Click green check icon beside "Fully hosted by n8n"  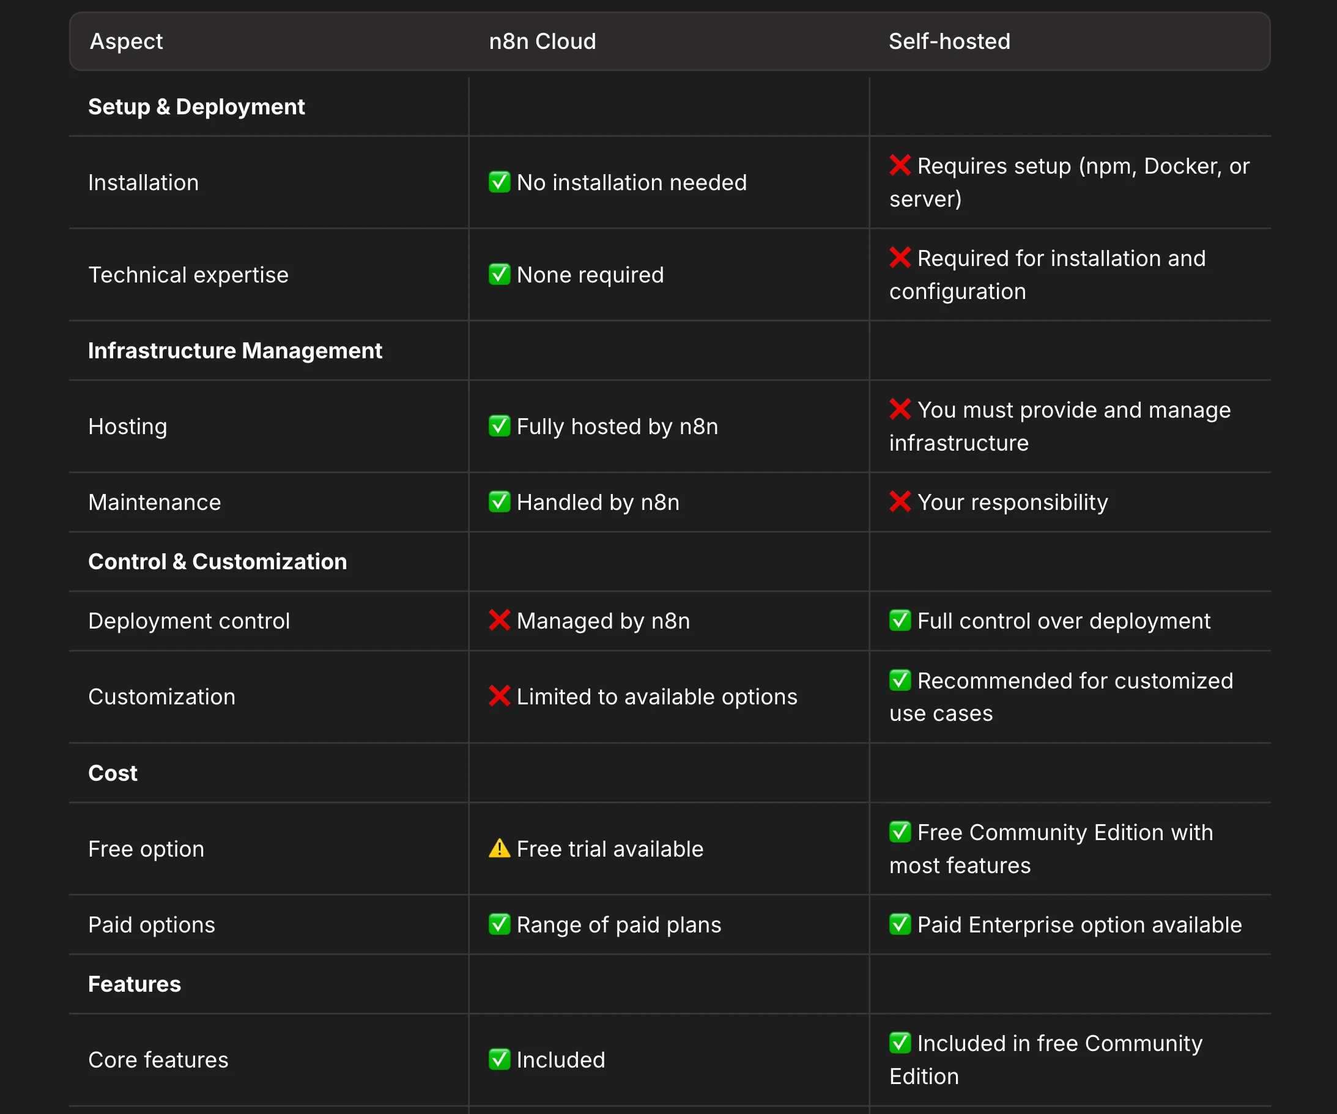coord(499,426)
